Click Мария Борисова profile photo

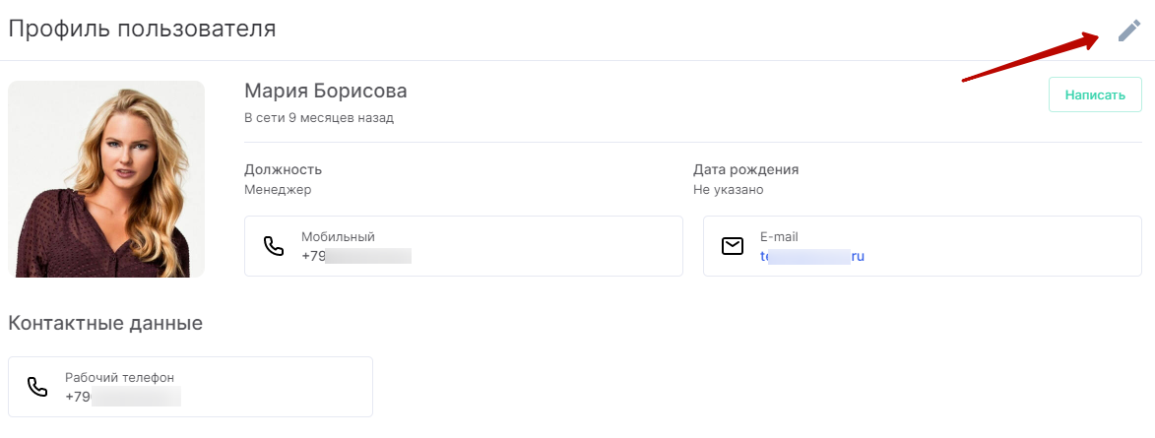[106, 179]
